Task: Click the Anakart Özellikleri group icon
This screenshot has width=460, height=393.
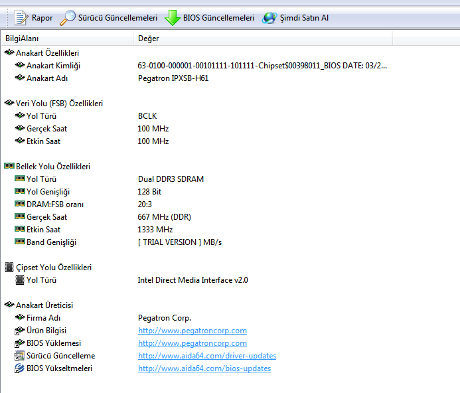Action: [9, 52]
